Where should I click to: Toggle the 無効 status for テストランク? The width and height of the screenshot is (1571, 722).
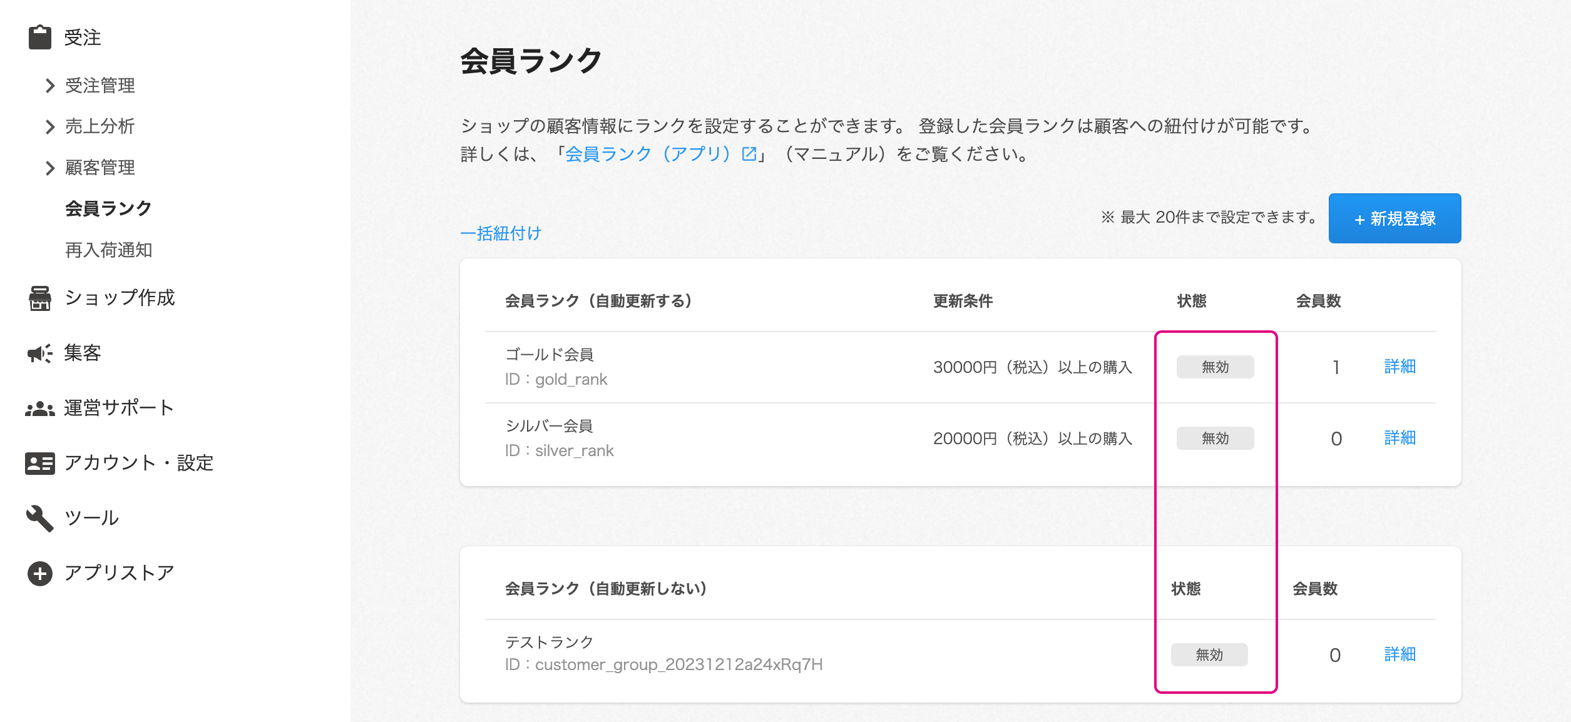1209,654
